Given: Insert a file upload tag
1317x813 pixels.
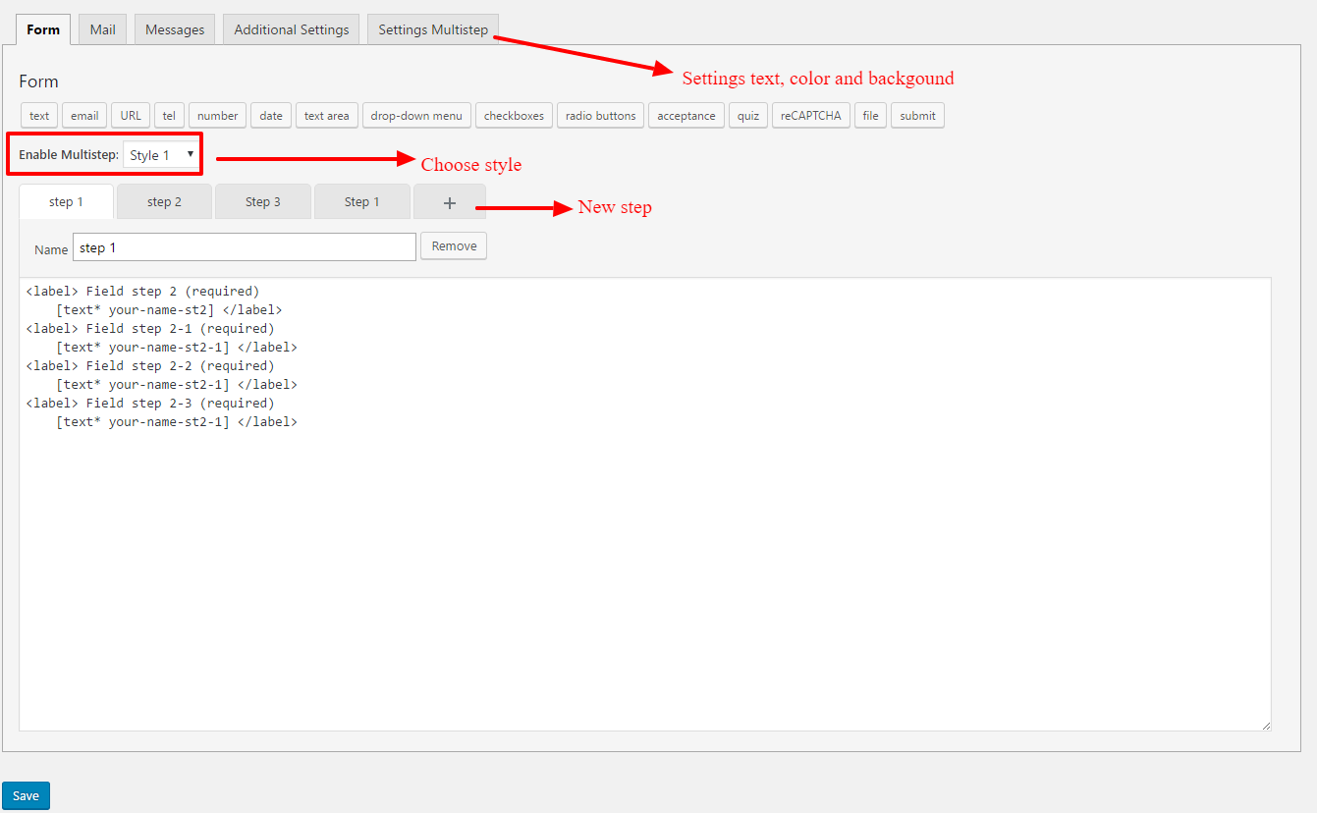Looking at the screenshot, I should [x=870, y=116].
